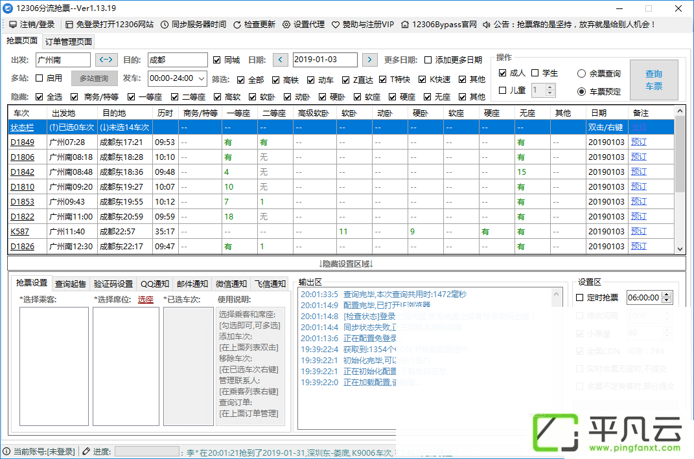Click the train list scrollbar up arrow

(x=680, y=110)
